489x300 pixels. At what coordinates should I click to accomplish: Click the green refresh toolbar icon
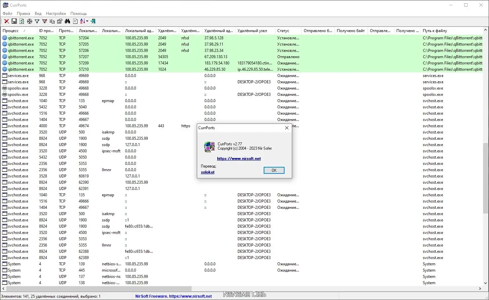coord(22,21)
